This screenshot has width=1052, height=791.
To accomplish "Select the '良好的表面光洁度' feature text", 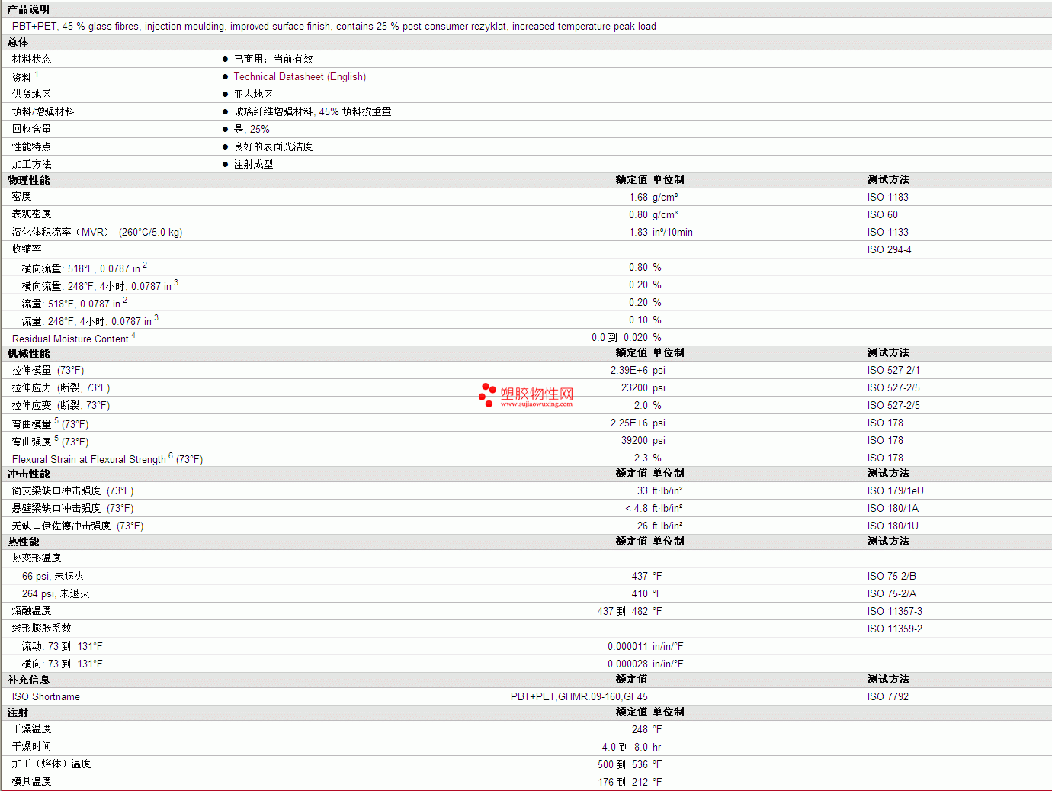I will click(273, 147).
